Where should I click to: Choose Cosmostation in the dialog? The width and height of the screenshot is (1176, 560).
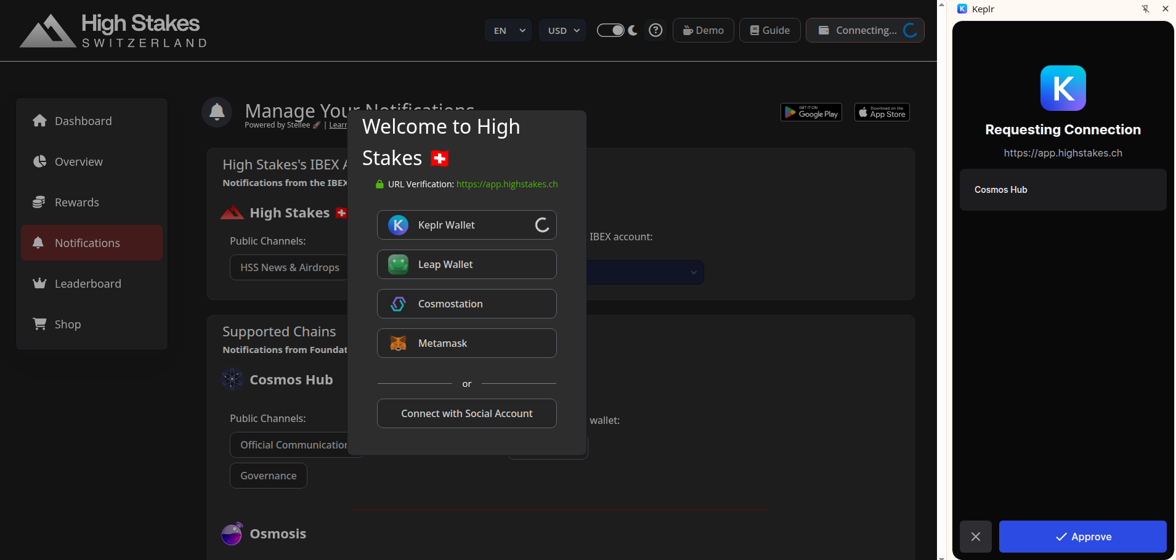[x=467, y=304]
